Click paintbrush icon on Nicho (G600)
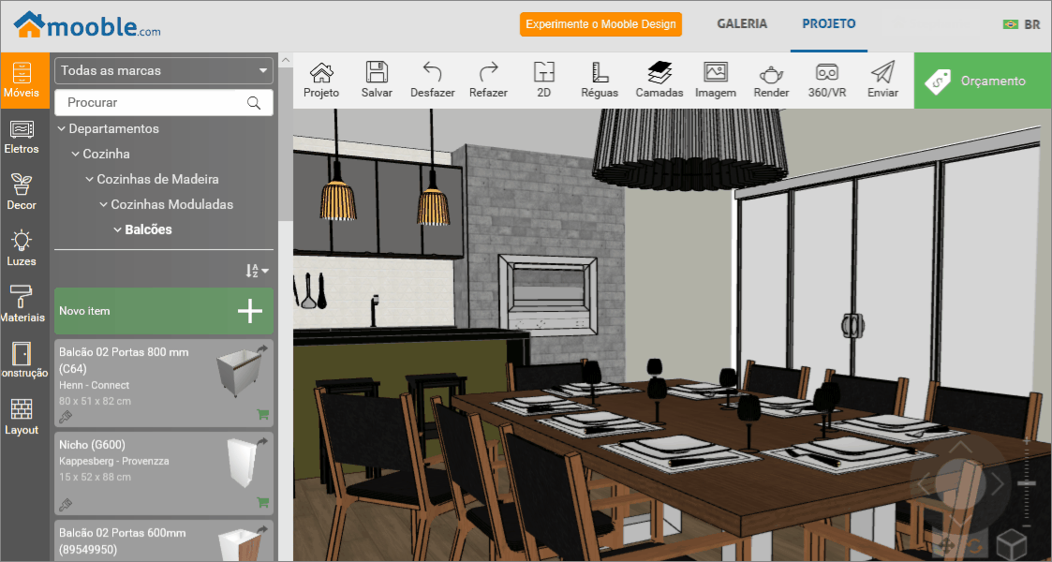 (65, 504)
